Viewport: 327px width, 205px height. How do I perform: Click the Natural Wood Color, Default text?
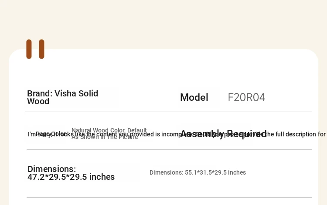tap(109, 130)
